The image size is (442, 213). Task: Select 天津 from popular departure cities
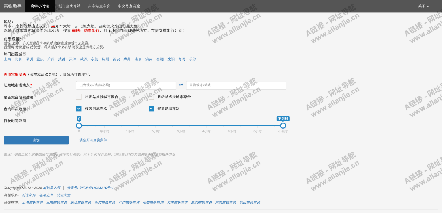point(73,60)
